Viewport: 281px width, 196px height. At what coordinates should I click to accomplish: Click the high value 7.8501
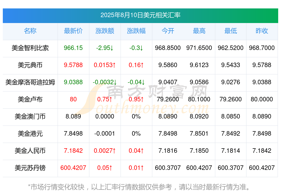pos(199,133)
